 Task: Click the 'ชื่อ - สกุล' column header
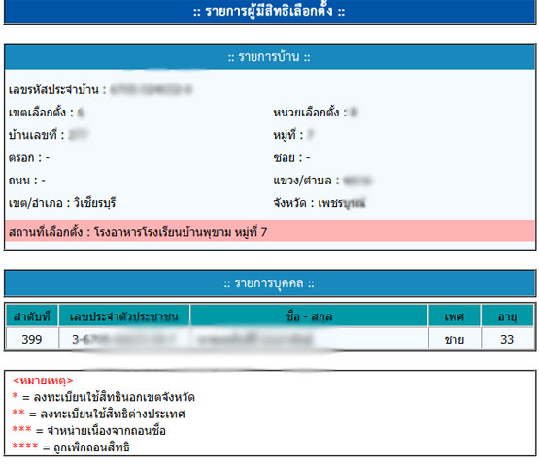click(x=309, y=315)
